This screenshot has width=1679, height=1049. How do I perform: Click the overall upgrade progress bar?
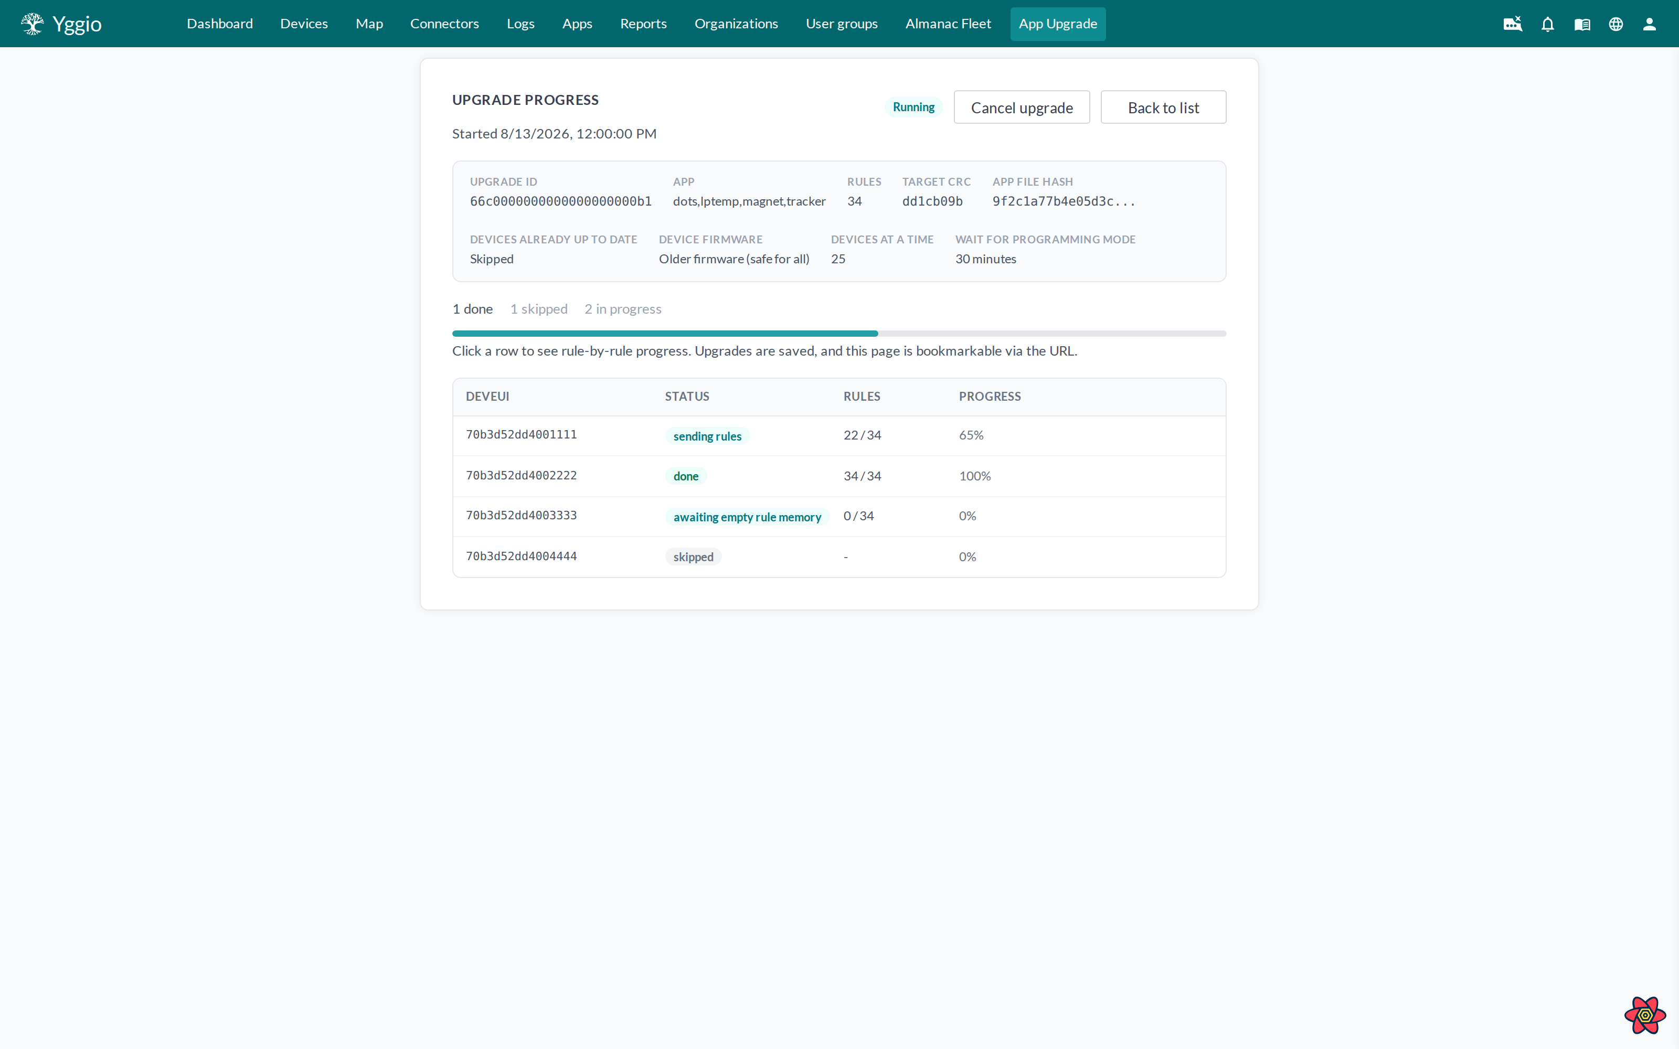[x=839, y=334]
